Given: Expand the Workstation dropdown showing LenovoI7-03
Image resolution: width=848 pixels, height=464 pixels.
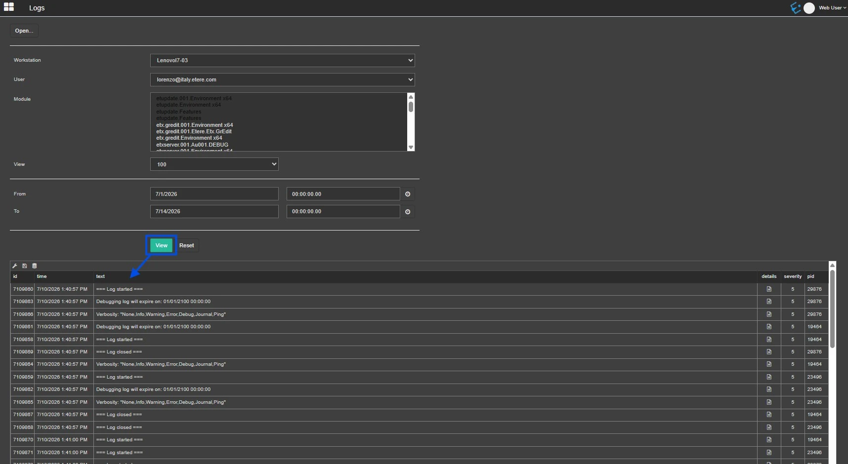Looking at the screenshot, I should pyautogui.click(x=282, y=60).
